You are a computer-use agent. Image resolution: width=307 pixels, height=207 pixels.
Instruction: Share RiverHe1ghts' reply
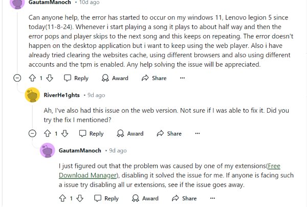(x=169, y=134)
